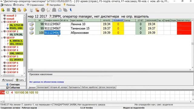Click the driver icon beside entry 100, 10052:

point(8,53)
